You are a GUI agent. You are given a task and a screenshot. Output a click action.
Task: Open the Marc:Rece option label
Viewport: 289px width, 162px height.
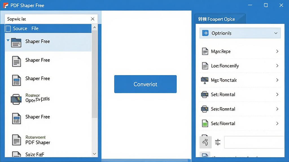221,51
